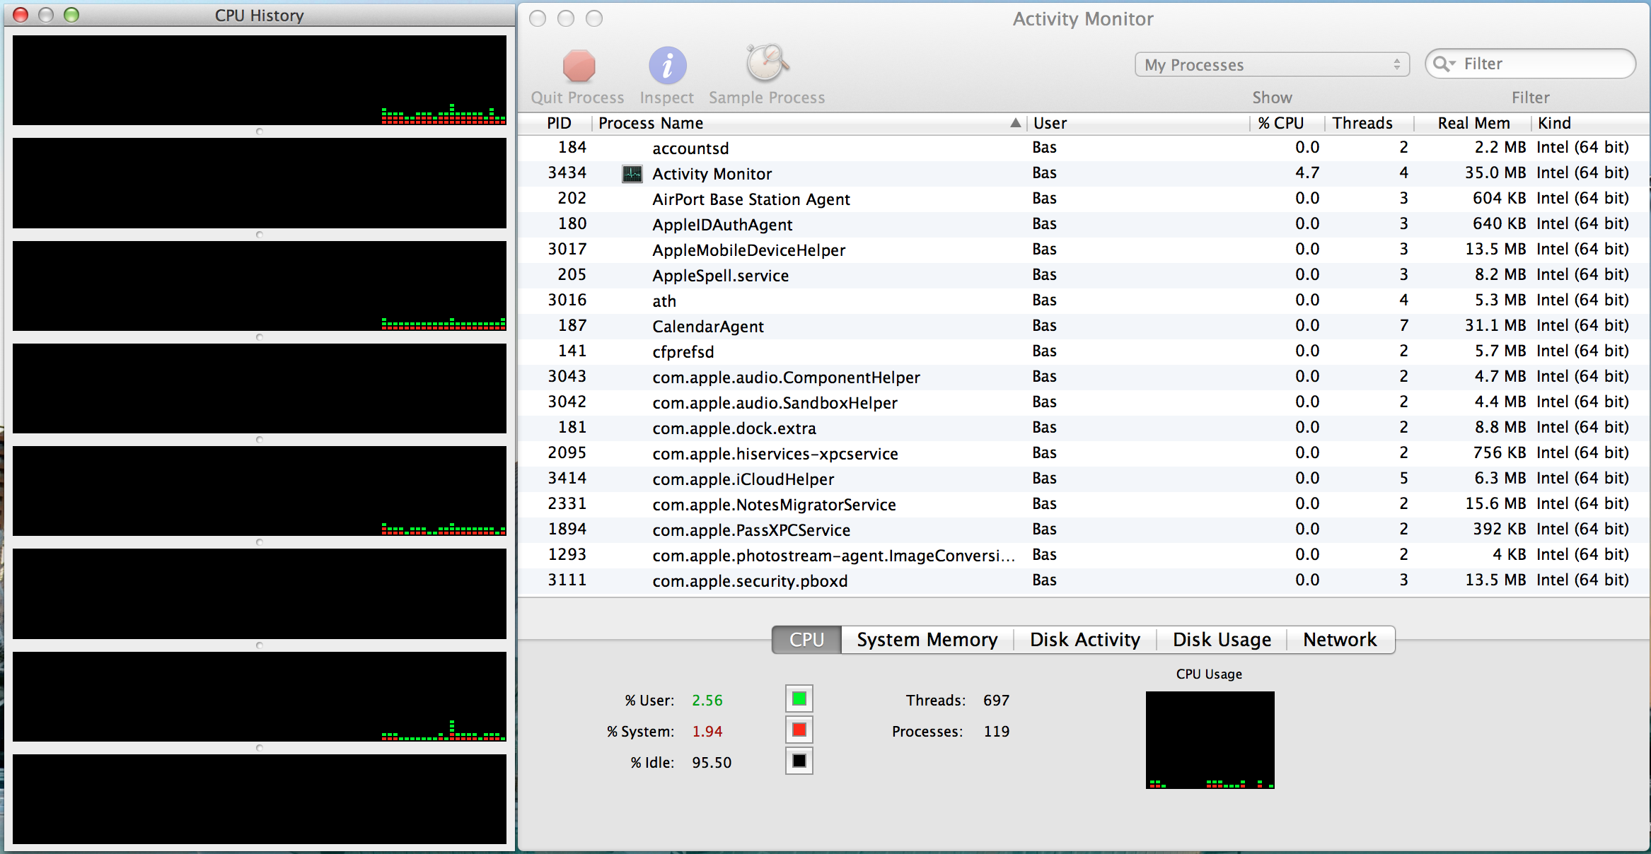Click the Sample Process magnifier icon
The image size is (1651, 854).
[x=767, y=64]
